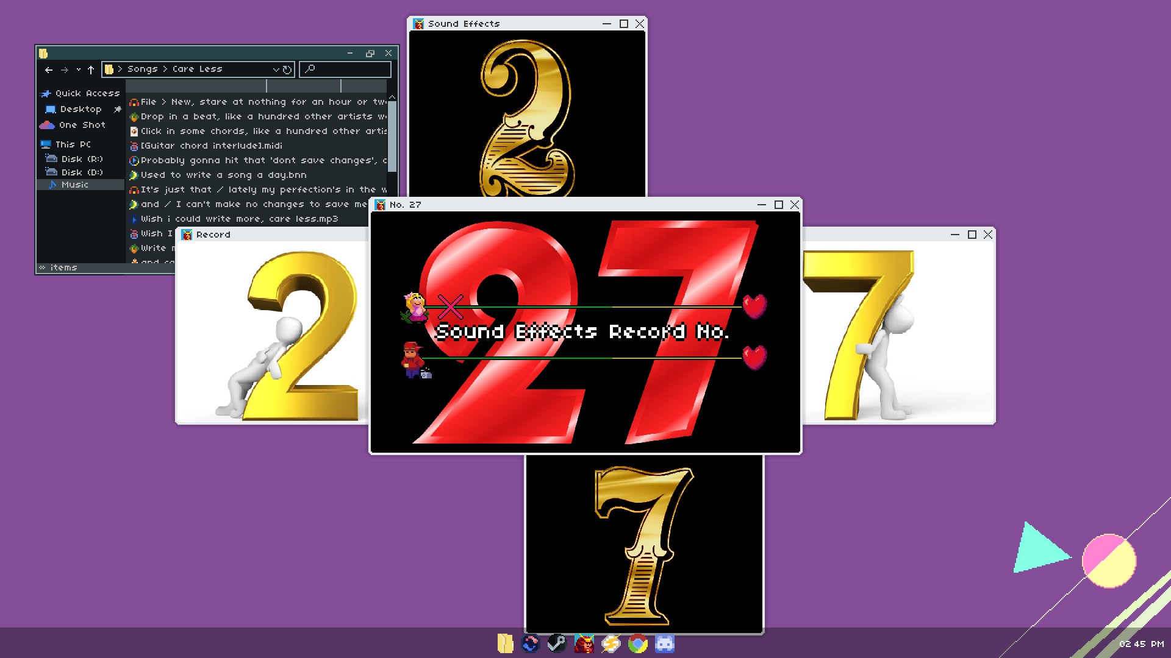
Task: Click the Record window title bar
Action: click(272, 235)
